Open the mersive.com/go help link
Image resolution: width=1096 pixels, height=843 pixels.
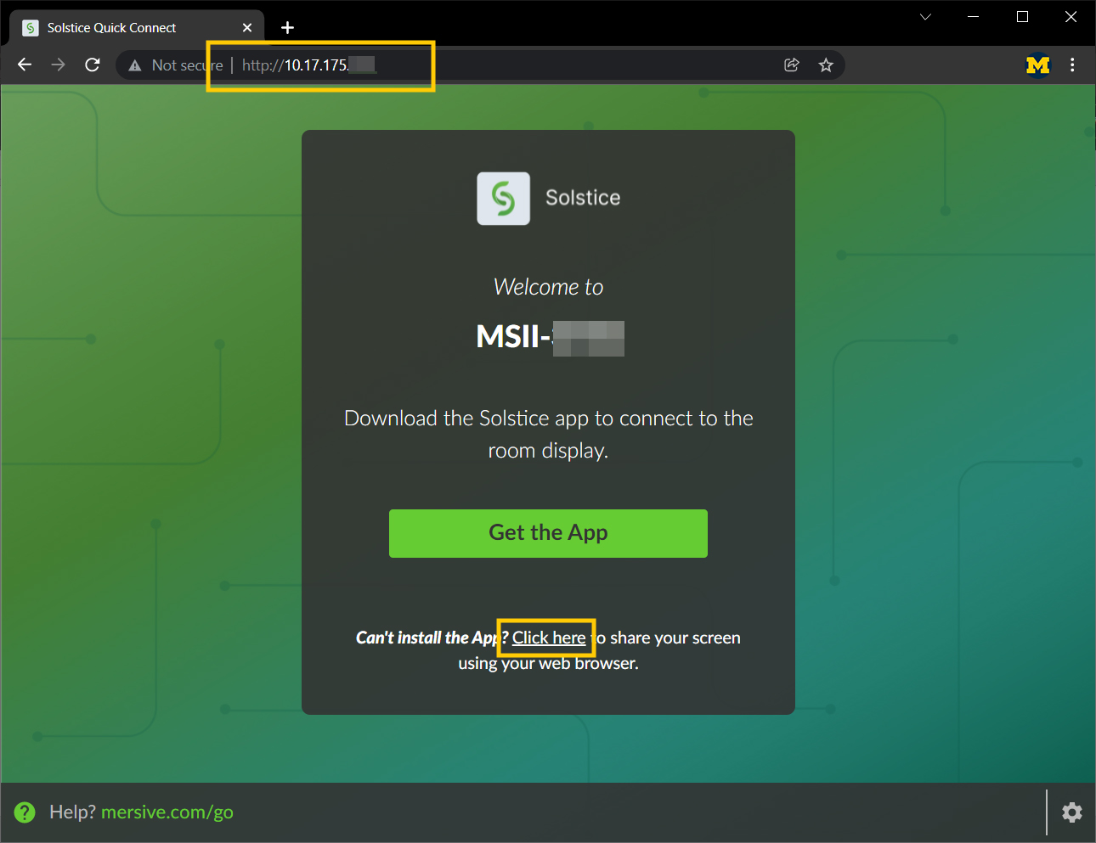point(167,812)
